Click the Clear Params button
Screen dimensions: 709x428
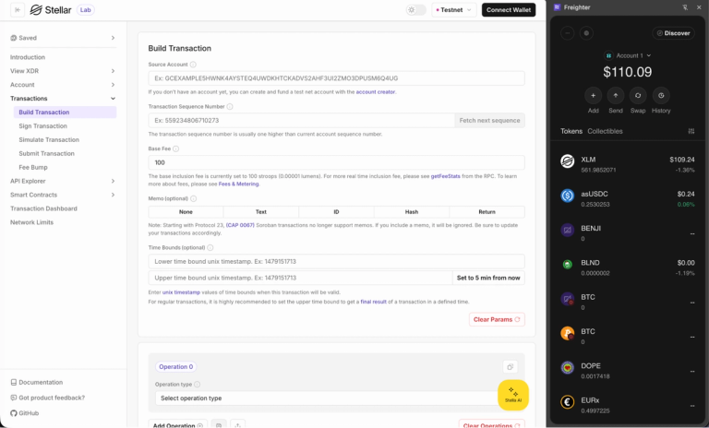coord(497,319)
